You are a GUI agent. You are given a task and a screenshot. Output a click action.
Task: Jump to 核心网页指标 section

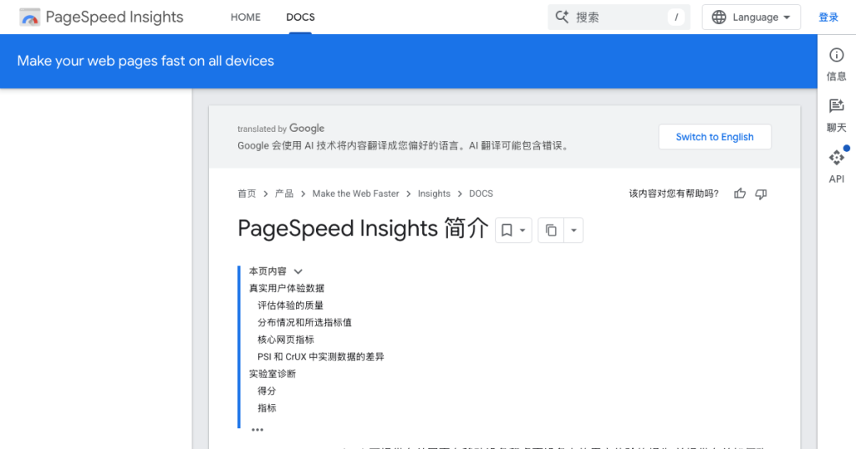(x=286, y=340)
